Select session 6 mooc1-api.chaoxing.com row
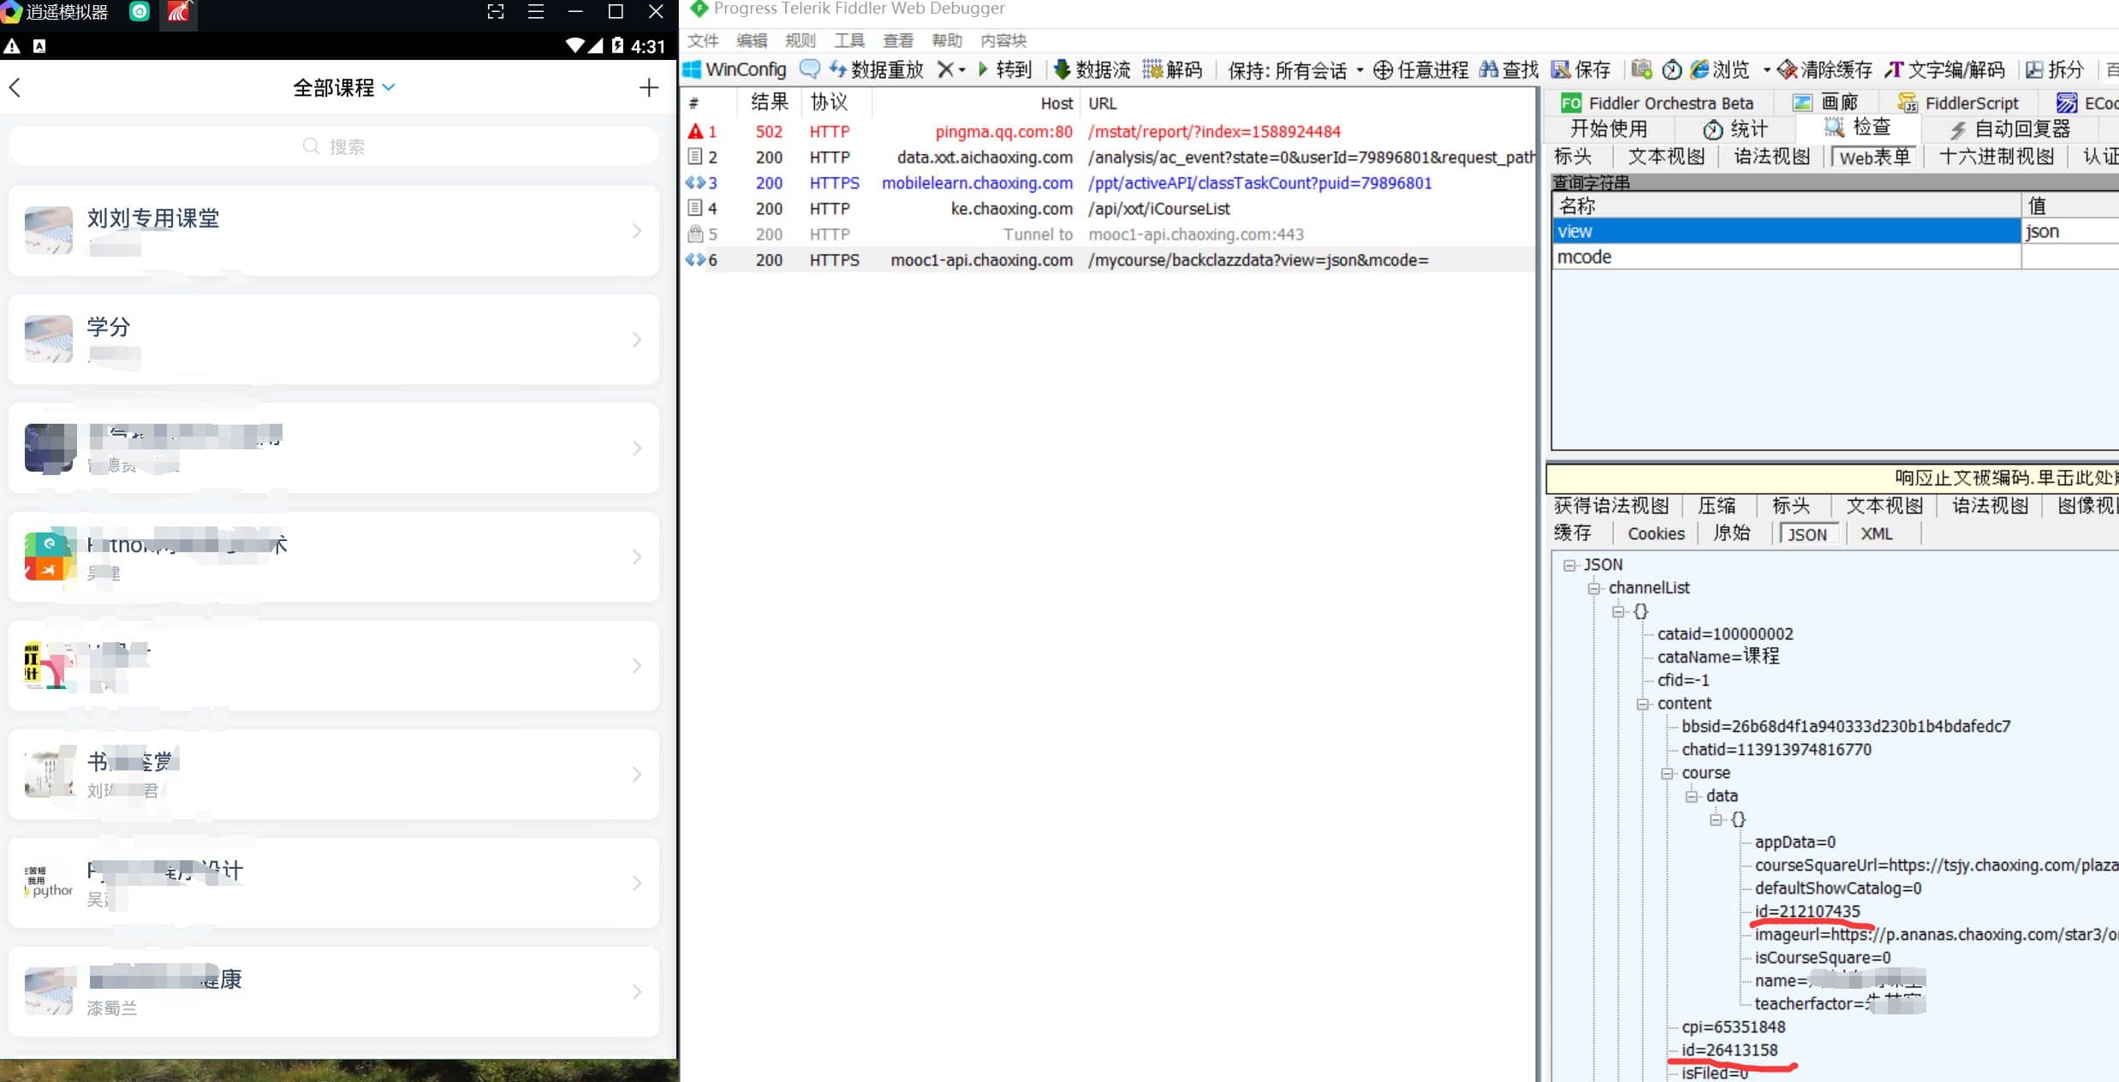This screenshot has height=1082, width=2119. point(1110,260)
